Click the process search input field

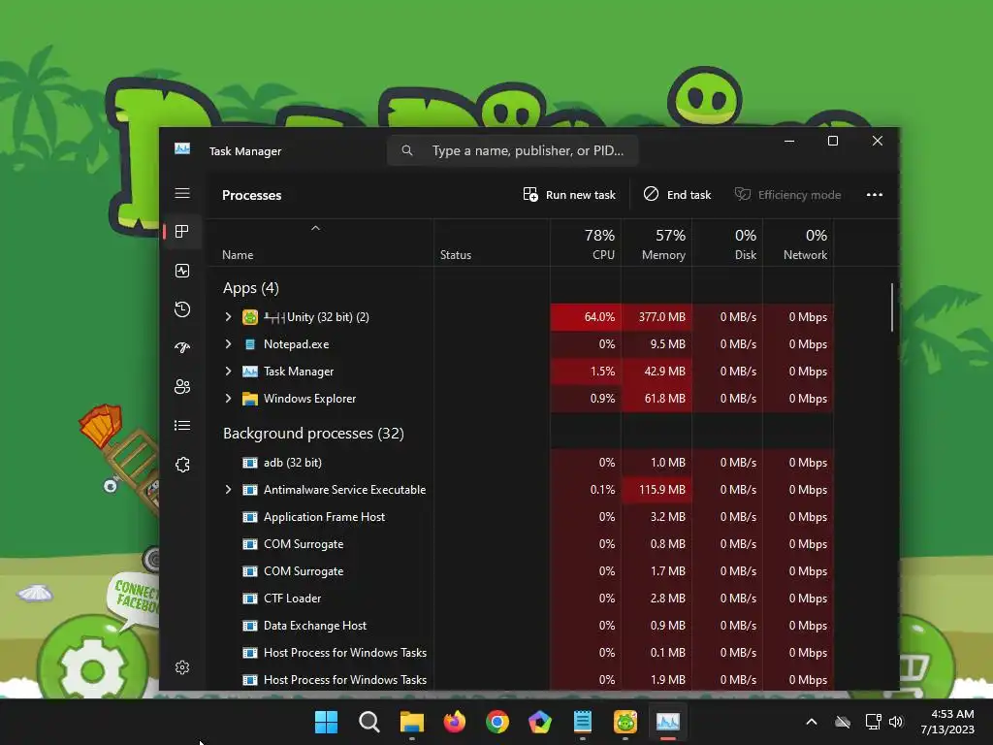512,150
